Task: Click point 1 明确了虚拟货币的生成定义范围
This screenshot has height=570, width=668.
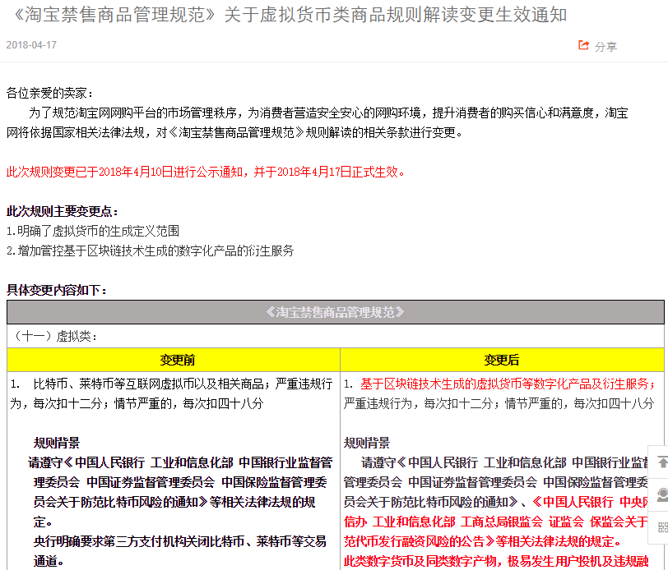Action: coord(93,231)
